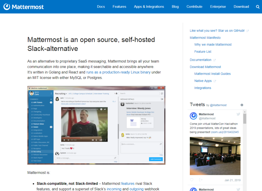Open the Enterprise navigation item
The height and width of the screenshot is (191, 262).
tap(218, 7)
